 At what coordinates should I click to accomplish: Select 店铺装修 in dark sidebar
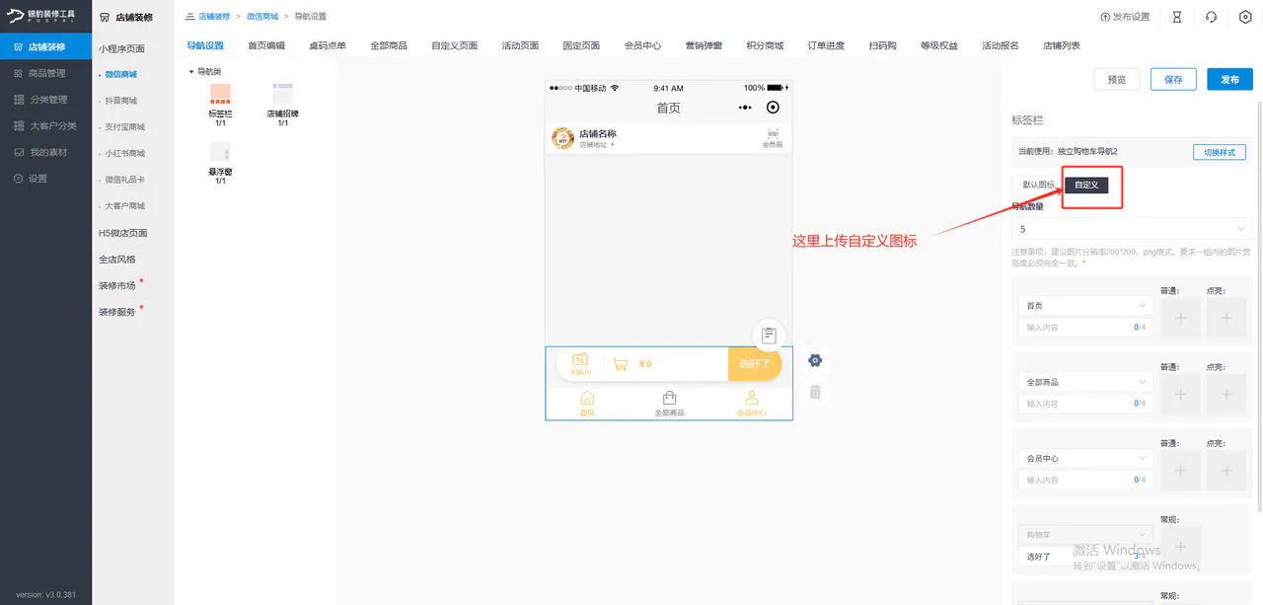(46, 46)
